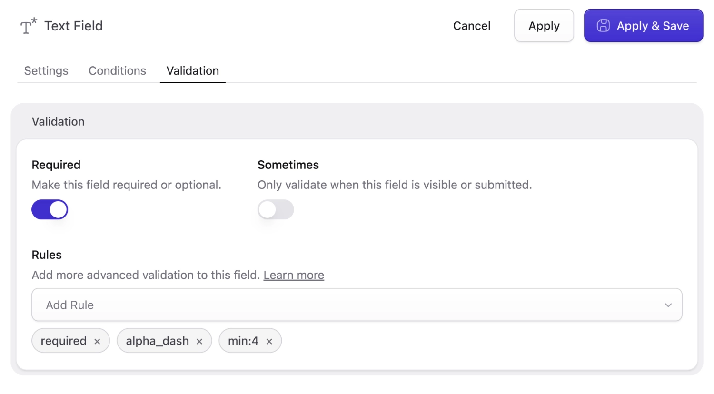714x394 pixels.
Task: Click Apply & Save
Action: point(643,26)
